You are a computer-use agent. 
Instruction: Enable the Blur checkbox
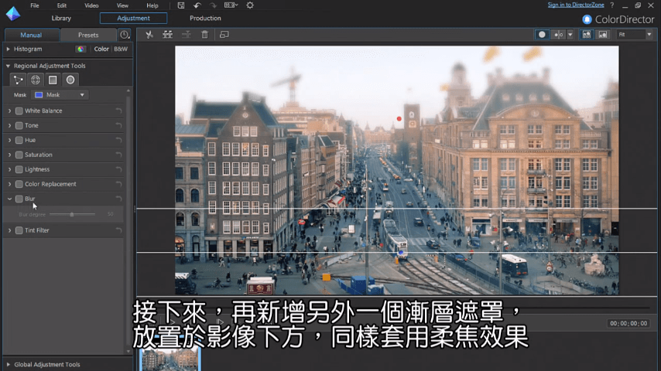pos(19,199)
